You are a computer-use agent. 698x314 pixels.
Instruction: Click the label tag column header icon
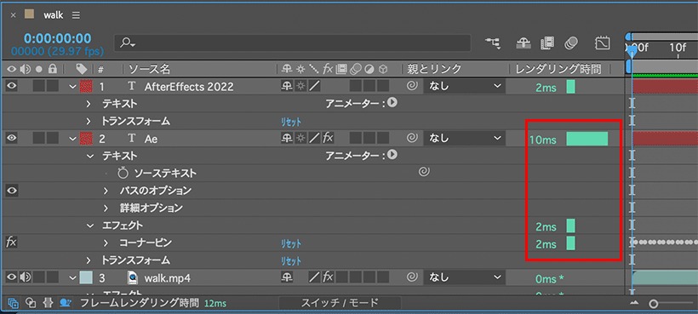point(81,68)
